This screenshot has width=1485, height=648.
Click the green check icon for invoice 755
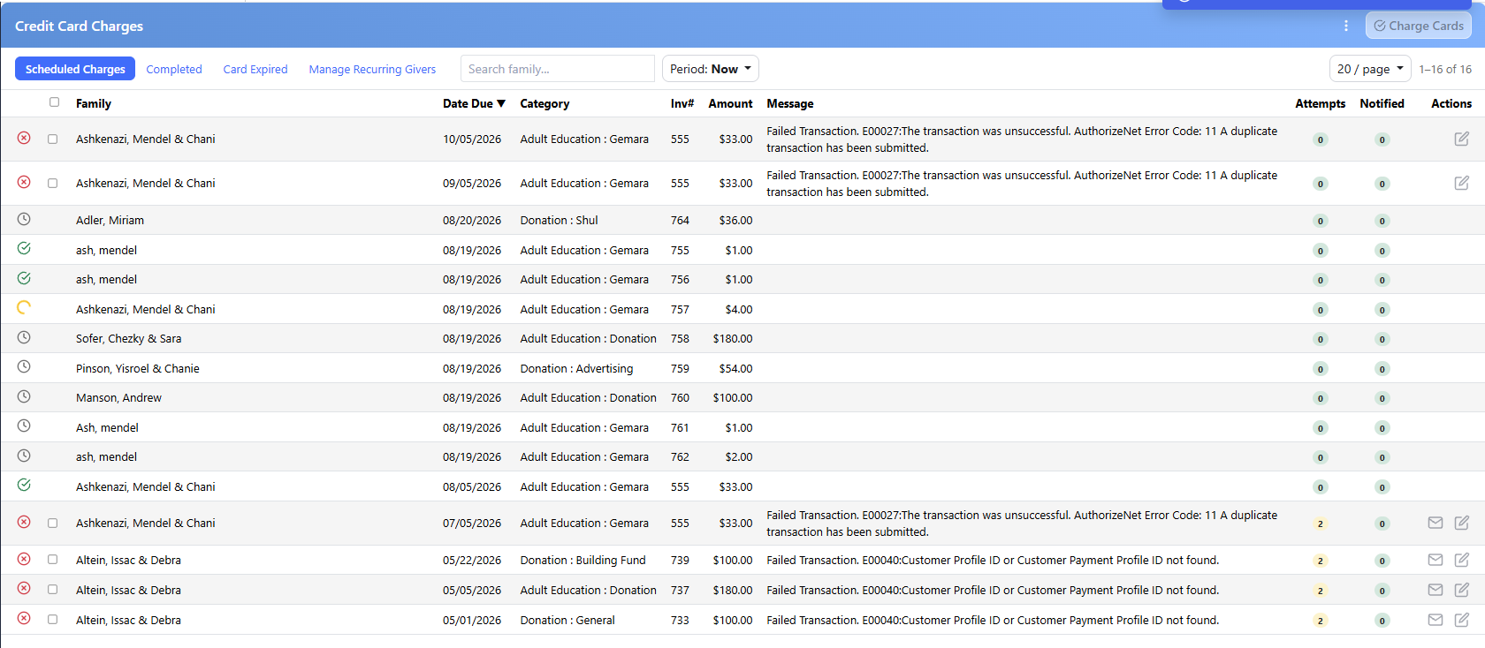[24, 249]
